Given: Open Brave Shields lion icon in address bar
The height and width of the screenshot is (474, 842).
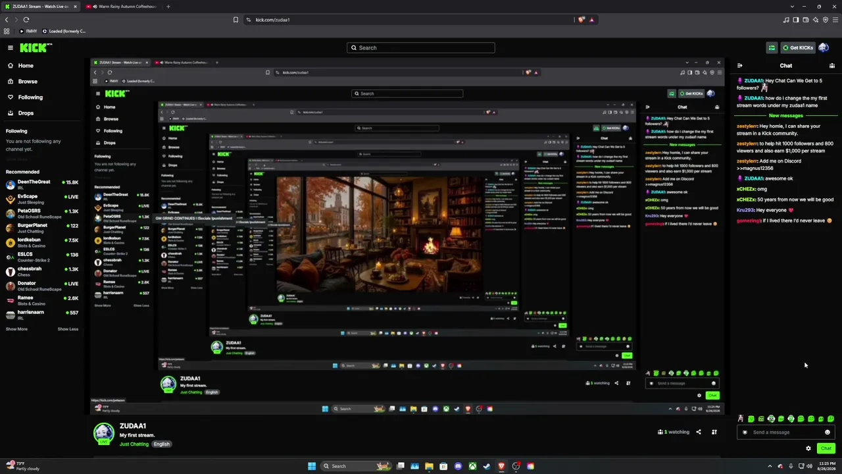Looking at the screenshot, I should pyautogui.click(x=582, y=20).
